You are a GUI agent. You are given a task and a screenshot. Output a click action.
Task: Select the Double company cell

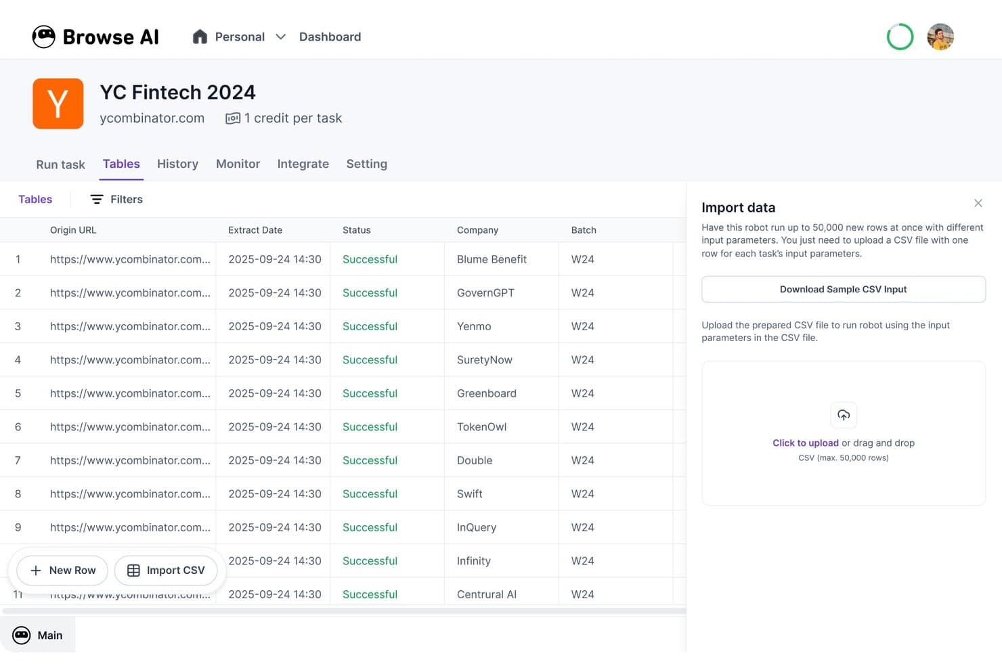pyautogui.click(x=501, y=460)
